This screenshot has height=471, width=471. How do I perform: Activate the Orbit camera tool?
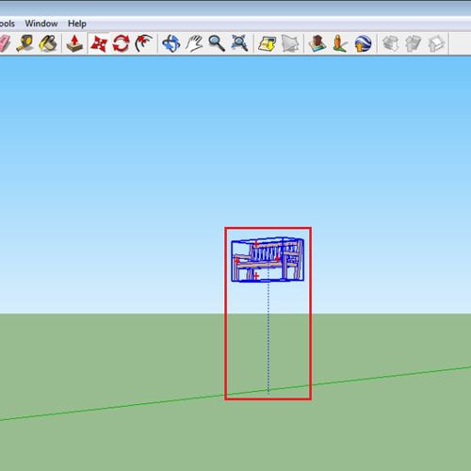pos(171,43)
